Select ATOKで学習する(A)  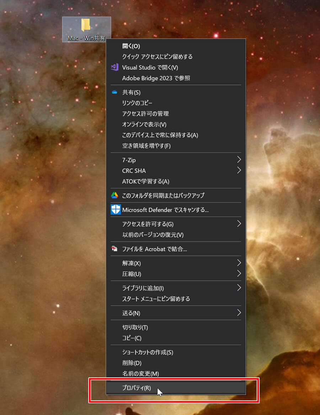176,181
